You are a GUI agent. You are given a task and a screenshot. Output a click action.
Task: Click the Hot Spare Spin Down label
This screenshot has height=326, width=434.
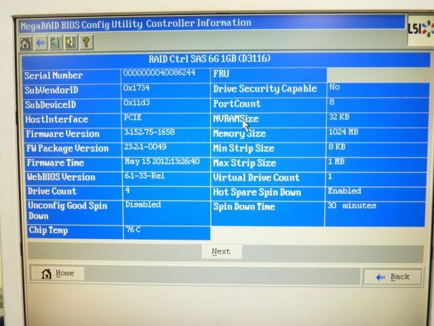pyautogui.click(x=257, y=192)
